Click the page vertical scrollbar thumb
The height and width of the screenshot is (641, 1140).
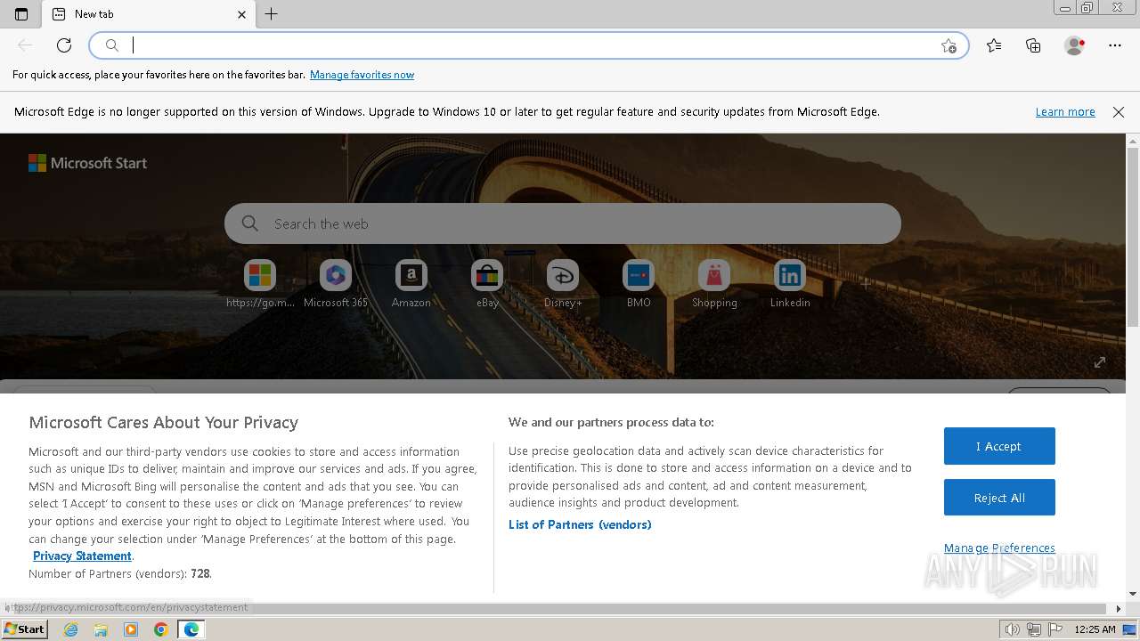tap(1133, 237)
